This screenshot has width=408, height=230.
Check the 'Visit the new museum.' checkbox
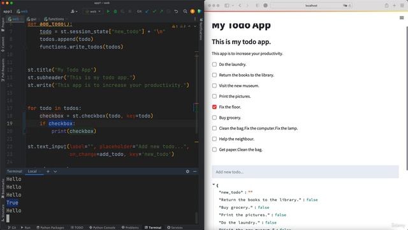coord(214,86)
